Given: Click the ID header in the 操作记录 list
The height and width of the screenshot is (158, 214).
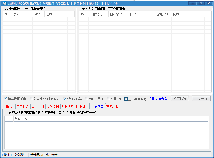Looking at the screenshot, I should pos(84,14).
